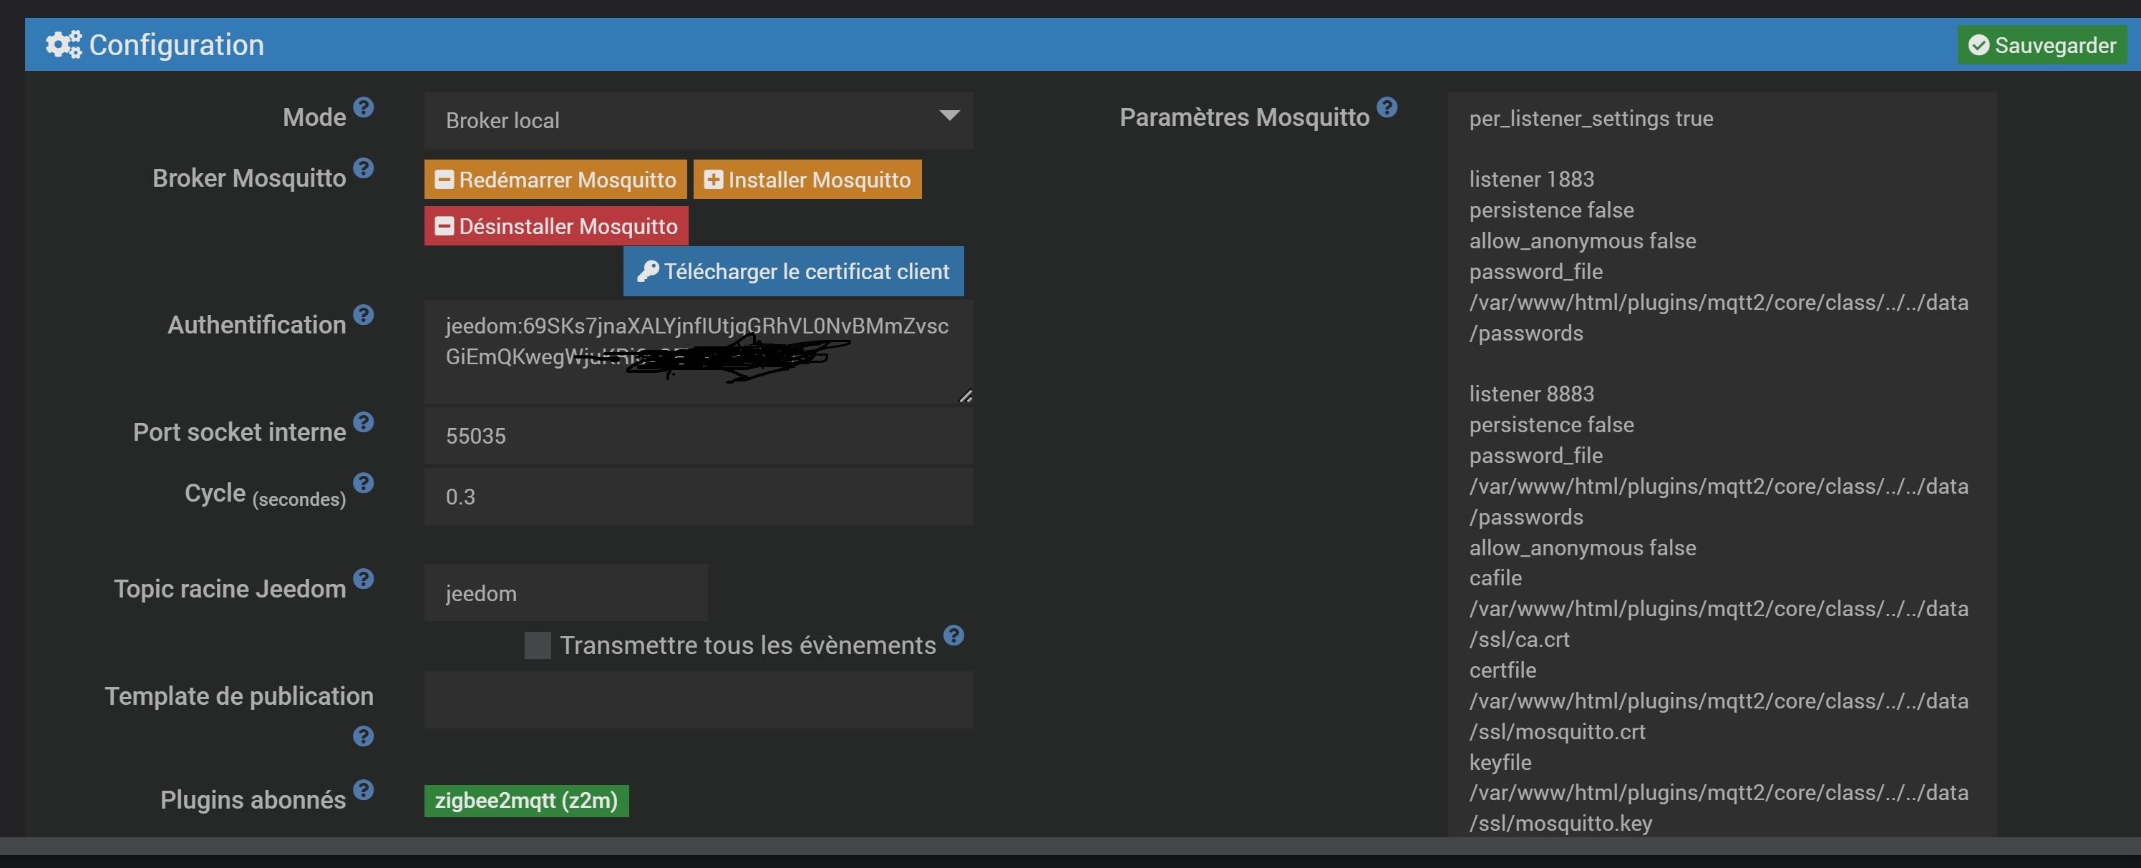Click the red Désinstaller Mosquitto button

(555, 226)
